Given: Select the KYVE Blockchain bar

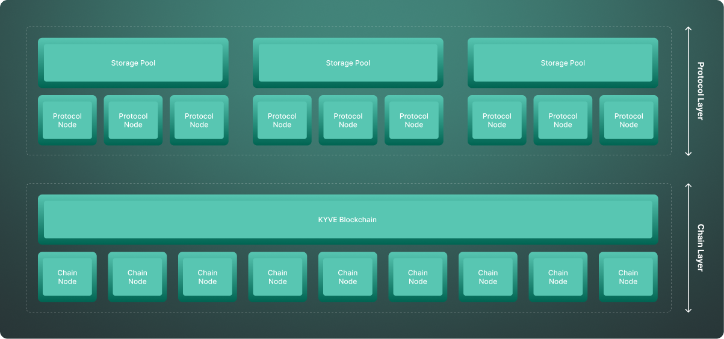Looking at the screenshot, I should [x=348, y=220].
